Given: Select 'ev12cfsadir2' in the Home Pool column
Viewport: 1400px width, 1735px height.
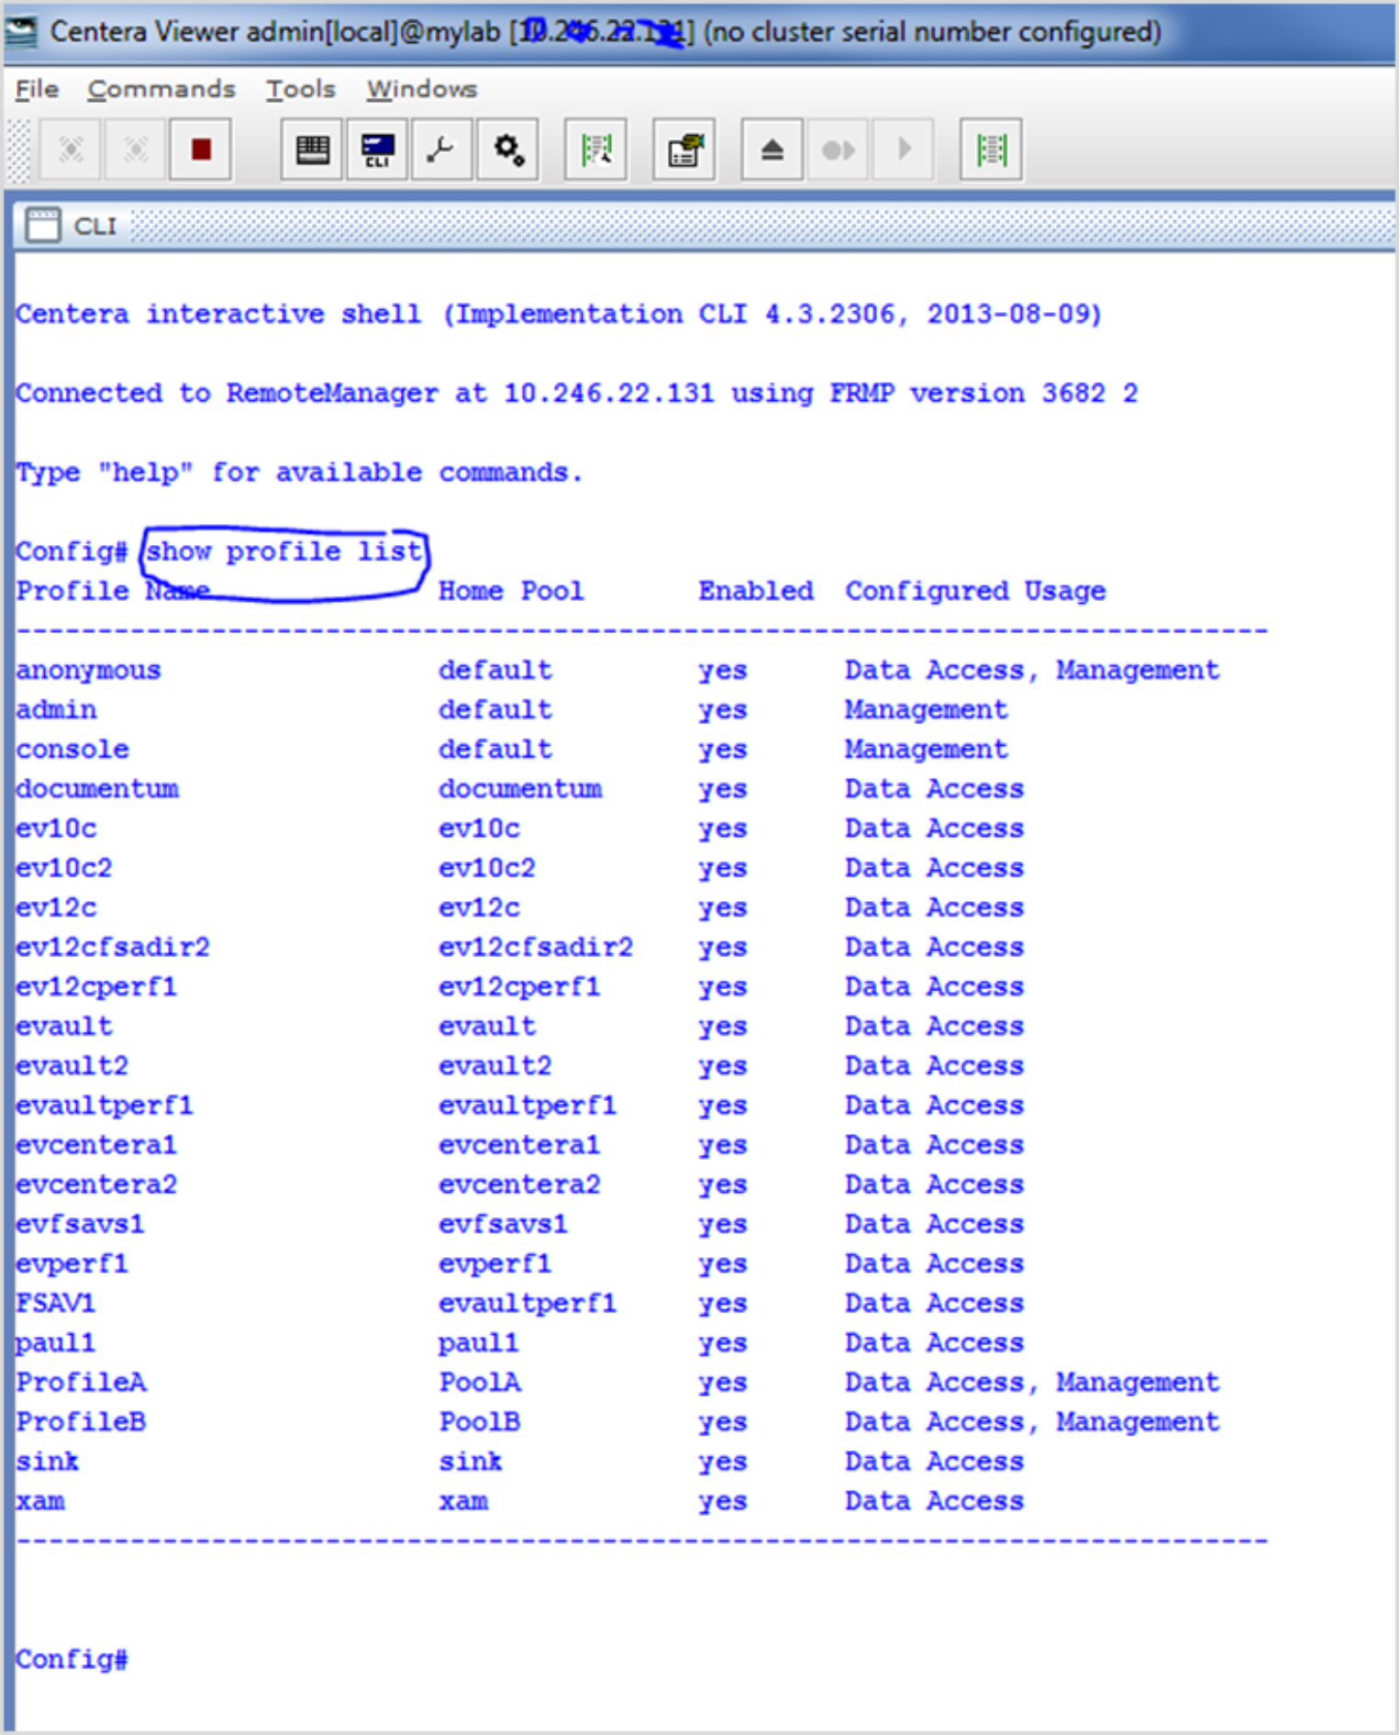Looking at the screenshot, I should coord(536,947).
